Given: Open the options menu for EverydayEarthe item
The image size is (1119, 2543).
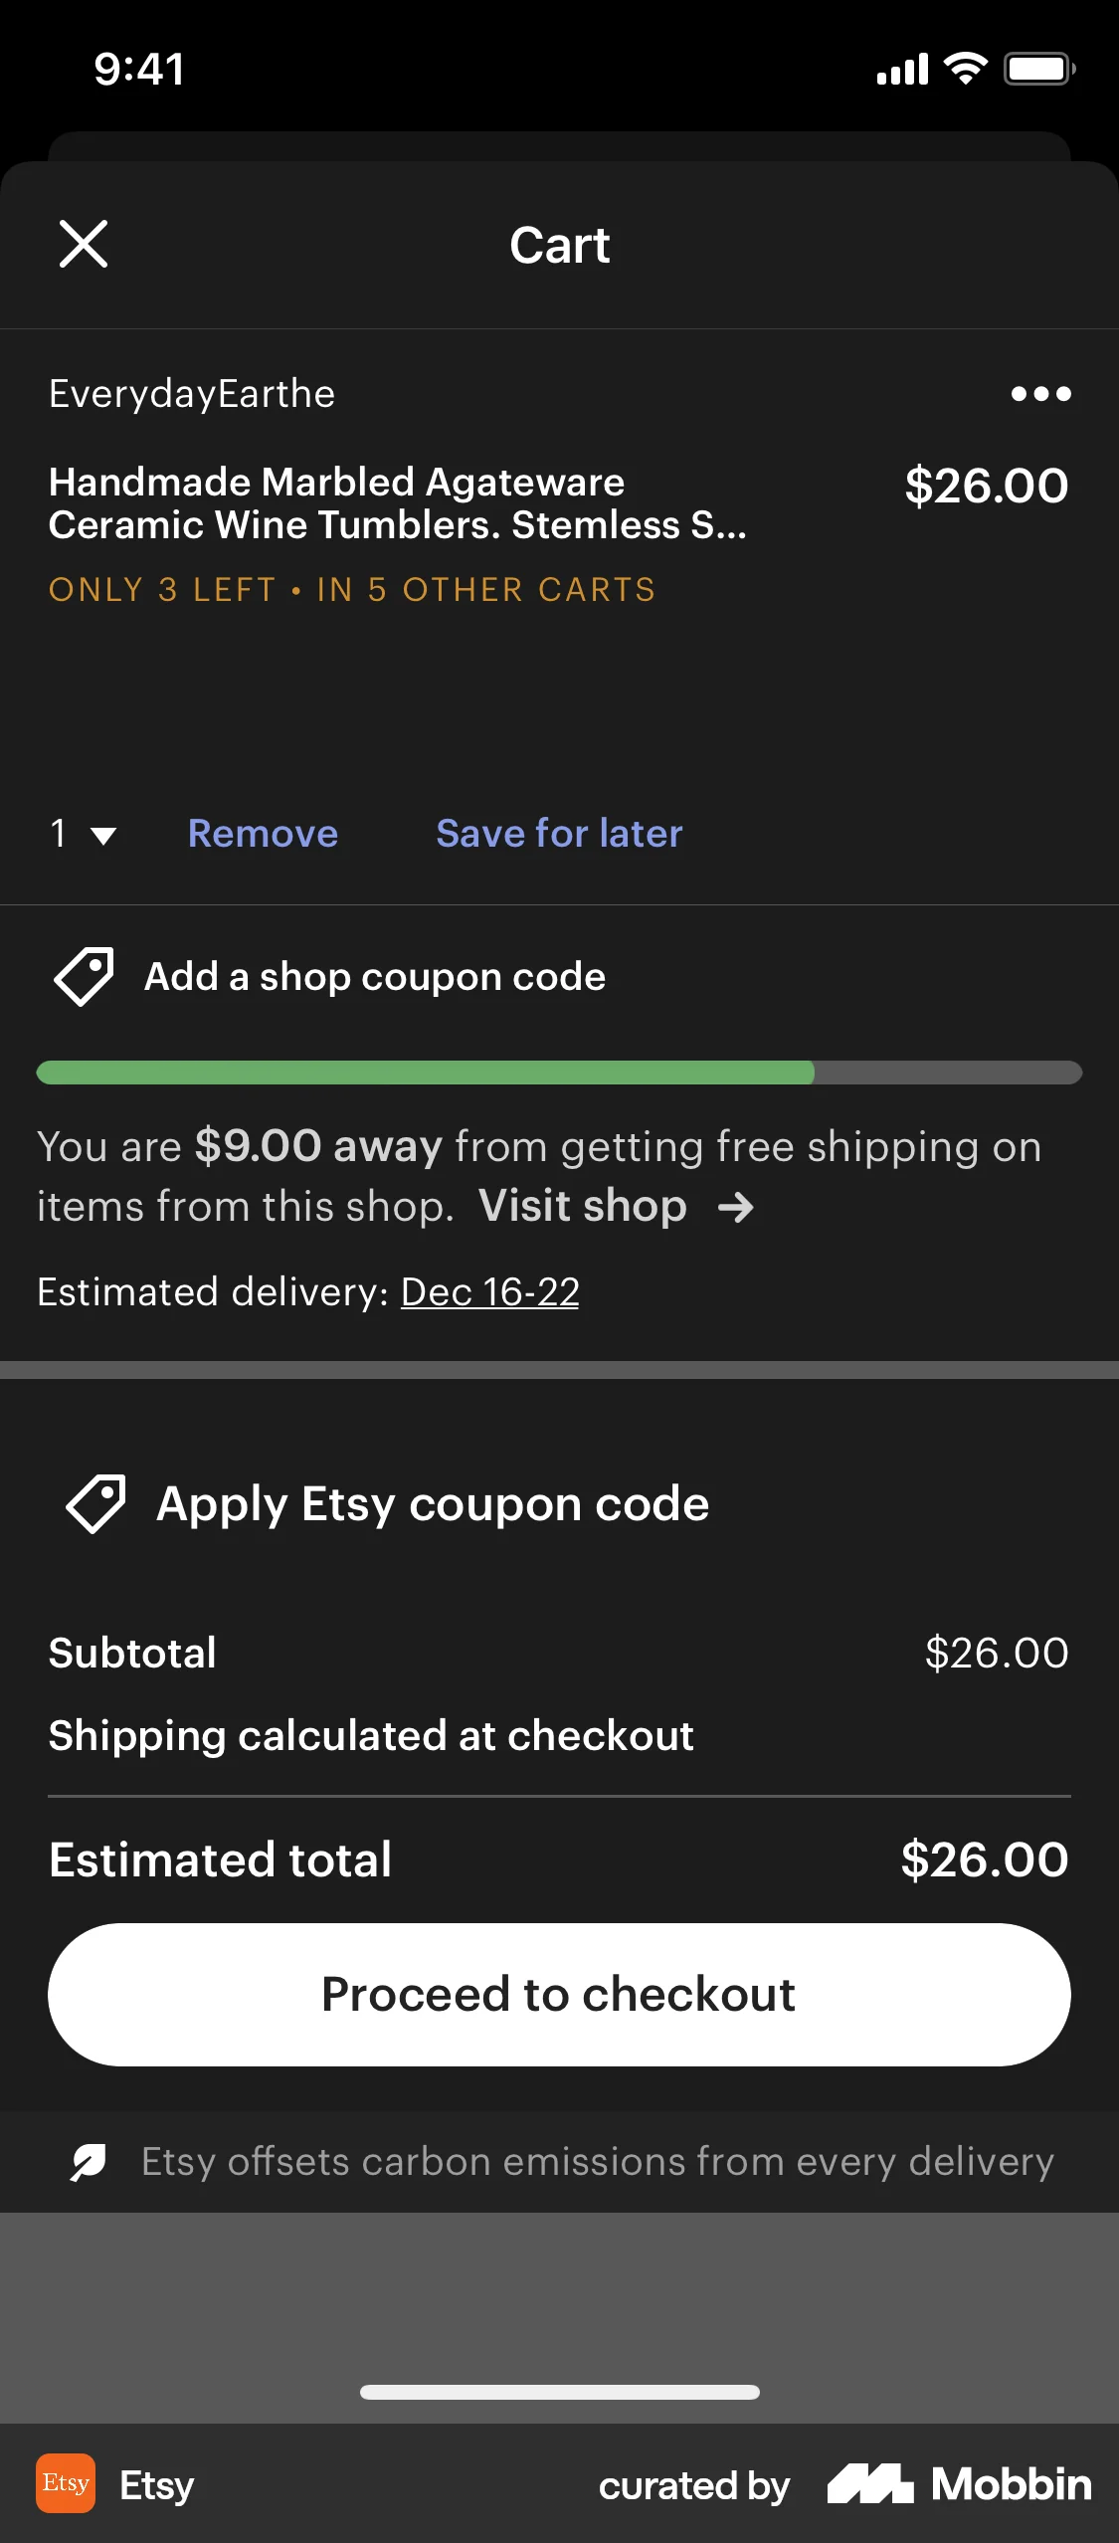Looking at the screenshot, I should [x=1040, y=394].
